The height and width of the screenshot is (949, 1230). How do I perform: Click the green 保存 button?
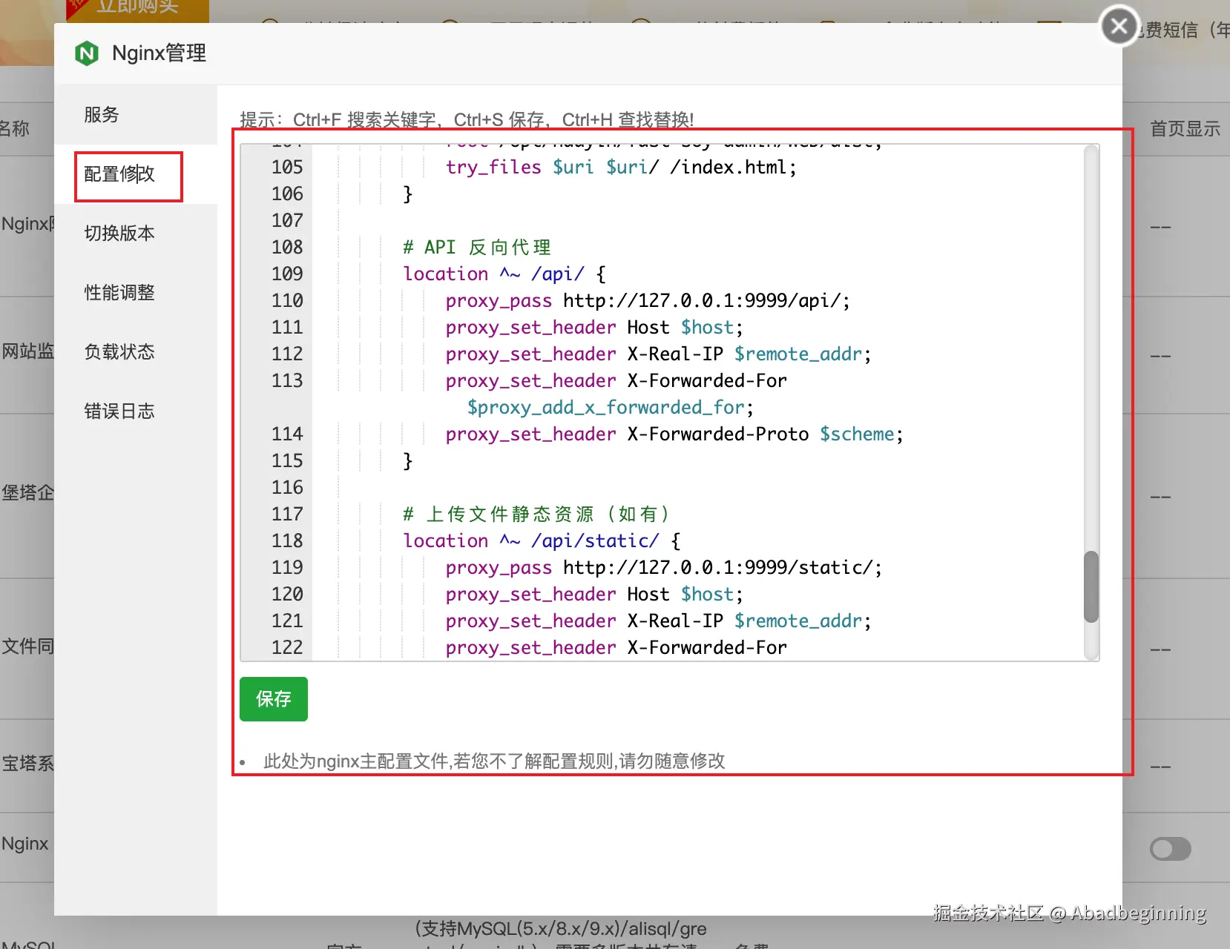point(274,698)
